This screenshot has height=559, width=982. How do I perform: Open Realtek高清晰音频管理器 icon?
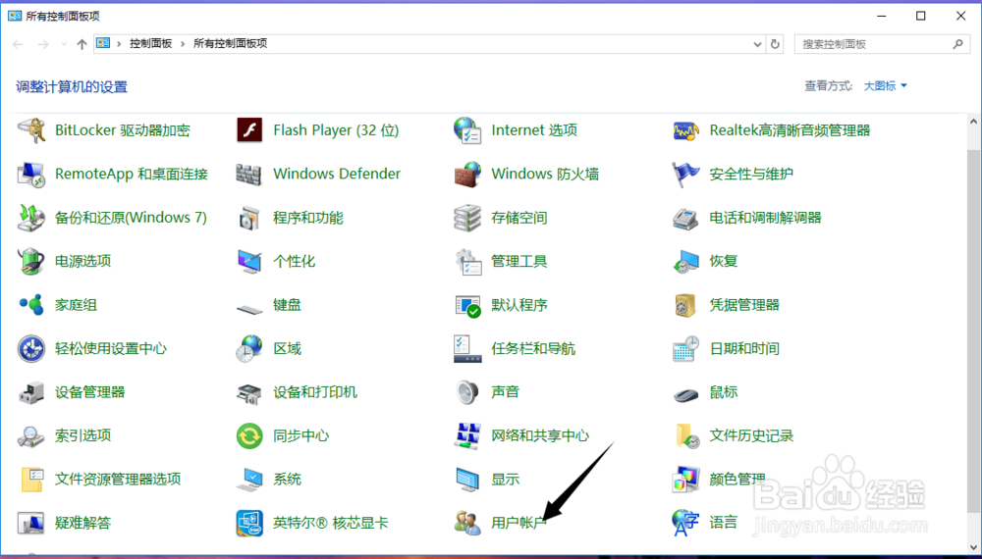[x=685, y=130]
